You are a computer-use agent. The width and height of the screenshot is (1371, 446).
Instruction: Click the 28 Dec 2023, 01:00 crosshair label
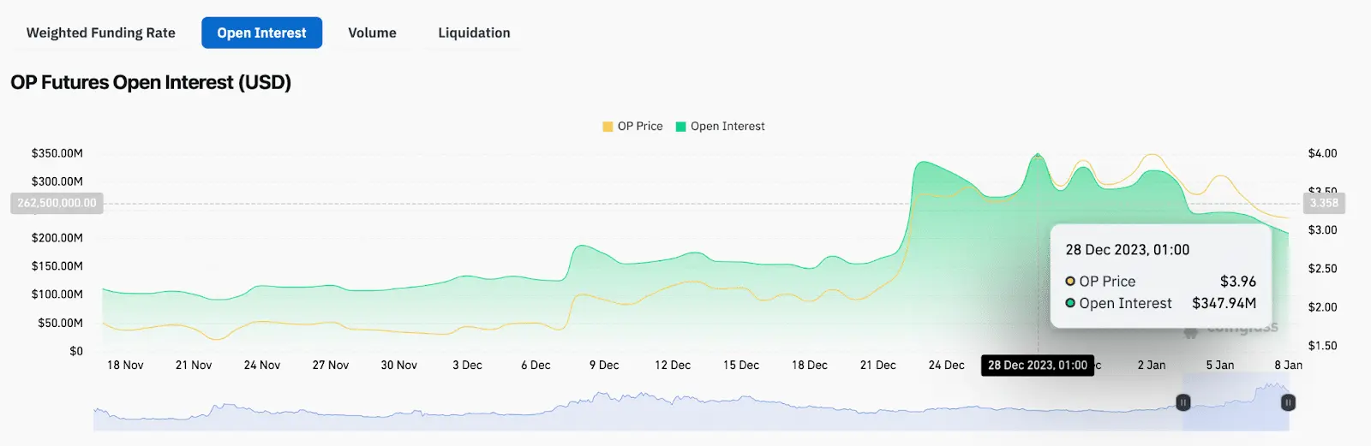(1037, 366)
